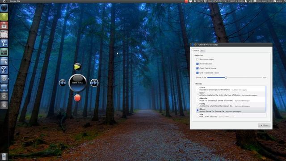Select the Slim theme radio button
The height and width of the screenshot is (161, 286).
tap(198, 115)
